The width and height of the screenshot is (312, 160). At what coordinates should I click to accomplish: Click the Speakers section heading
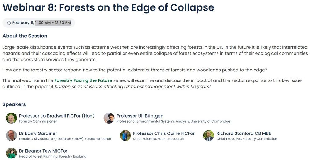pyautogui.click(x=14, y=104)
